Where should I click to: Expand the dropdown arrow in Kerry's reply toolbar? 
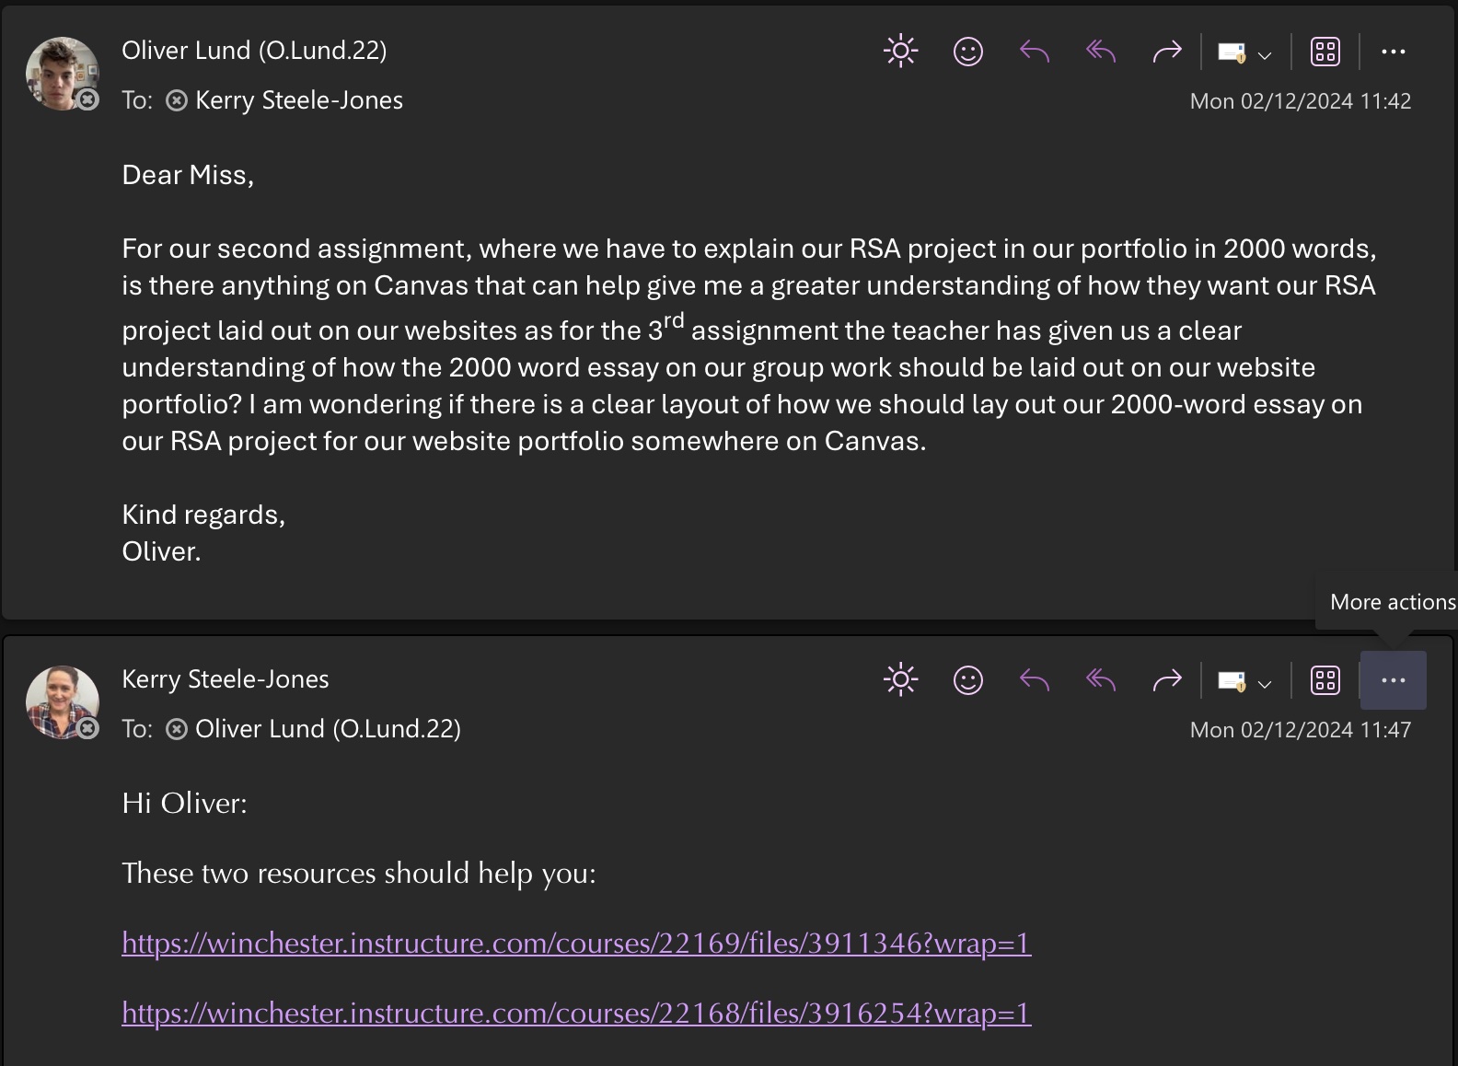pyautogui.click(x=1265, y=684)
